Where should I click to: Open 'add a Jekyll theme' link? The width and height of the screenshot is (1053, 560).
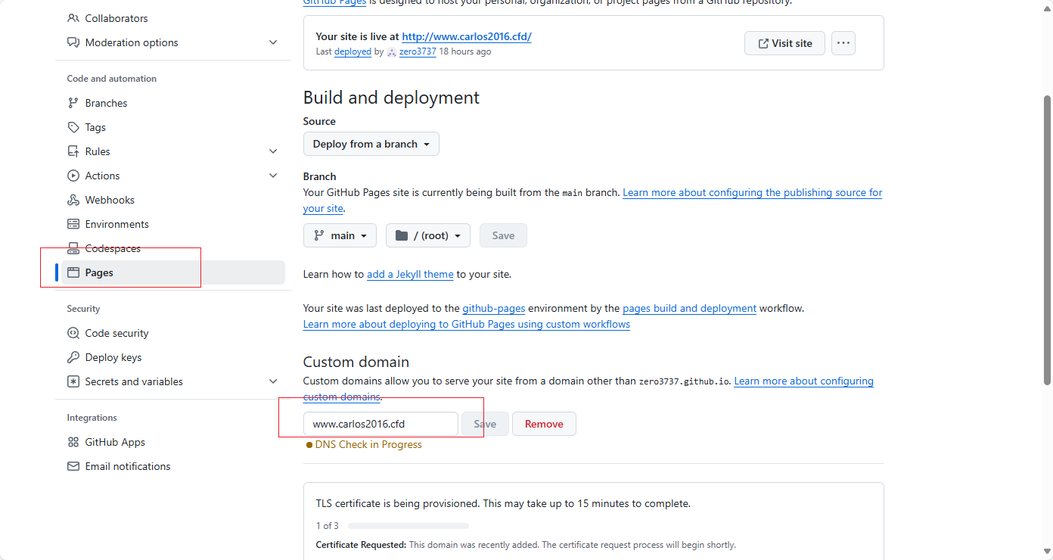(410, 274)
